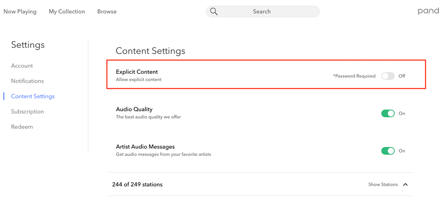Open the Subscription settings page
The width and height of the screenshot is (439, 220).
tap(27, 112)
